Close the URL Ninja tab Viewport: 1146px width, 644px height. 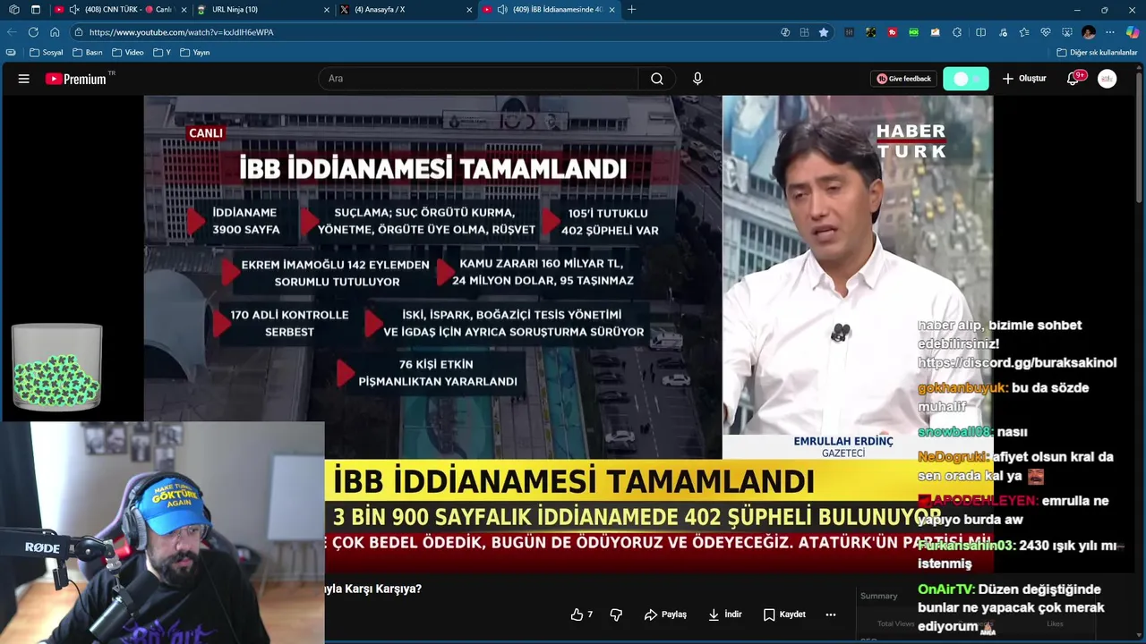coord(327,10)
